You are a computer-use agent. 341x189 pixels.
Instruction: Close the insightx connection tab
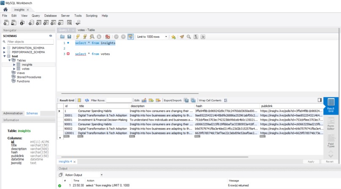(27, 10)
